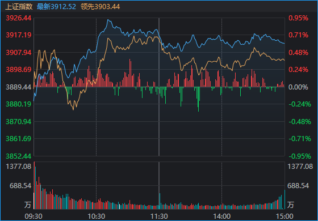This screenshot has width=318, height=221.
Task: Click the 3852.44 bottom price label
Action: (18, 156)
